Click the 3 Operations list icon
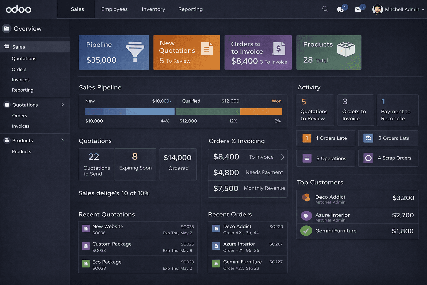The image size is (427, 285). (307, 158)
